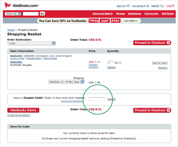Click the my account person icon
The image size is (178, 147).
click(148, 6)
